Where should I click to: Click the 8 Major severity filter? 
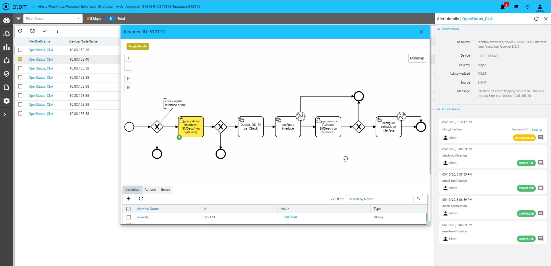[94, 19]
